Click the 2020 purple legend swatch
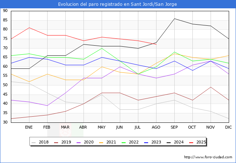 click(x=78, y=142)
